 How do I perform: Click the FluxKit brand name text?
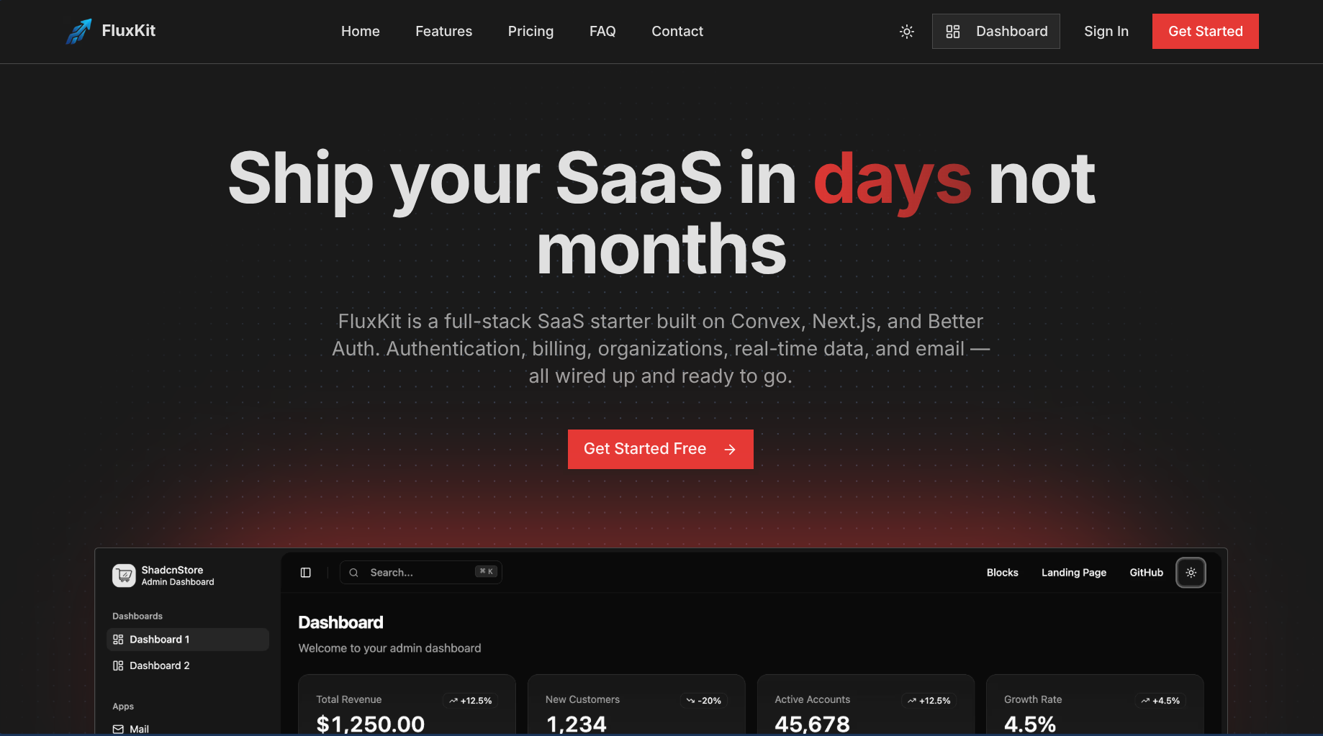[129, 30]
